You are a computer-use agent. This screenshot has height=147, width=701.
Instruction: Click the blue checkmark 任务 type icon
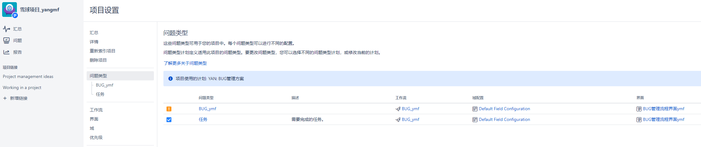point(169,120)
